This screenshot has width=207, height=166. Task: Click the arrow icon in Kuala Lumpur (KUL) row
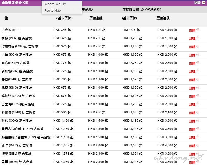tap(198, 30)
